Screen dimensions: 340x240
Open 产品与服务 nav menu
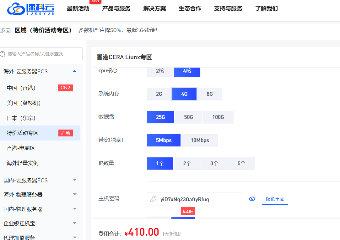116,9
